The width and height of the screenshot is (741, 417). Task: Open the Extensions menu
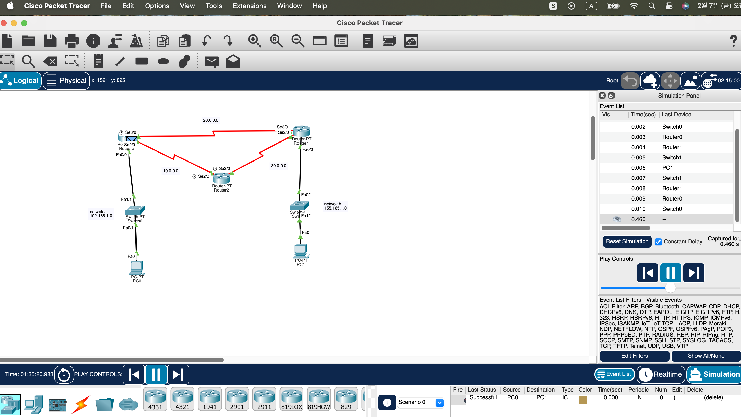pyautogui.click(x=249, y=6)
